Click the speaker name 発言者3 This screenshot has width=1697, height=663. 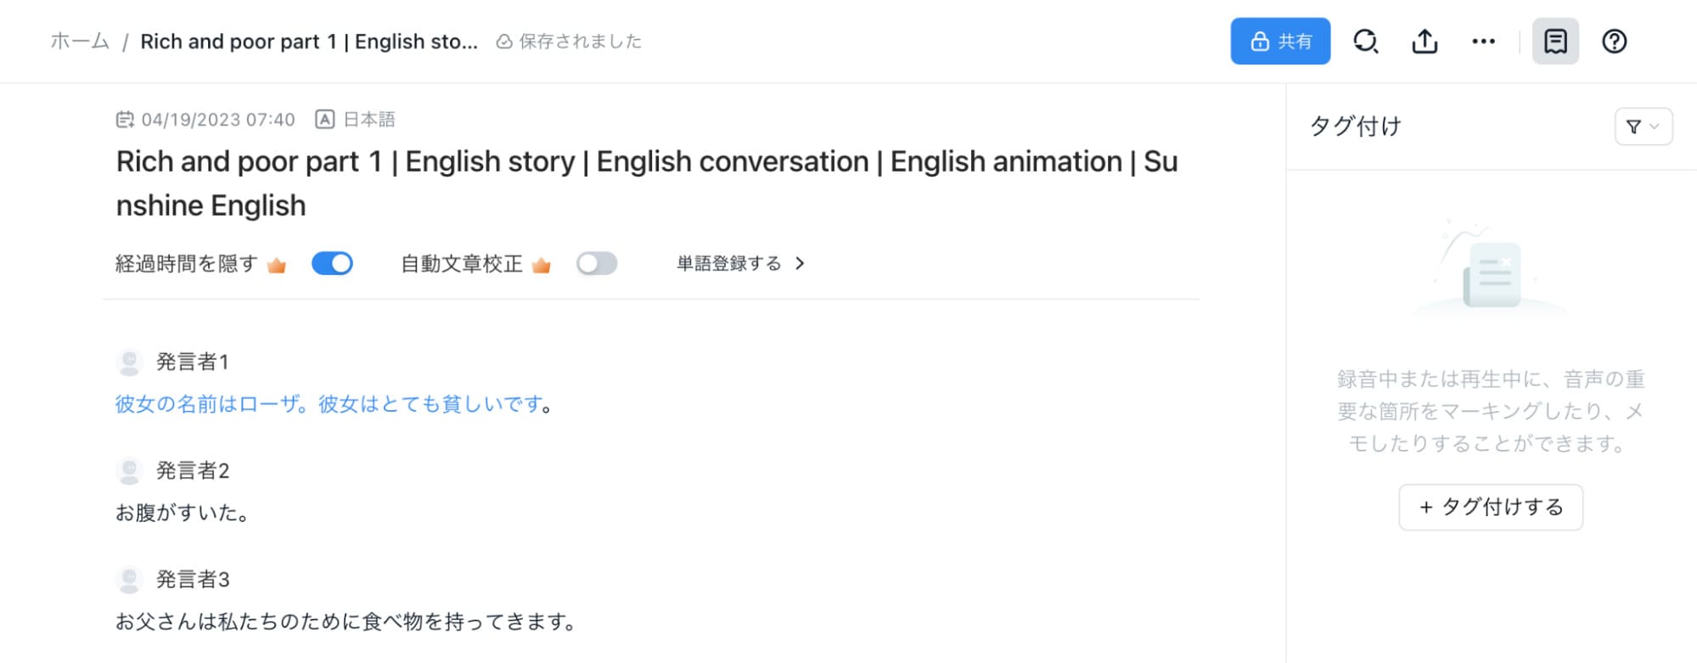(193, 579)
